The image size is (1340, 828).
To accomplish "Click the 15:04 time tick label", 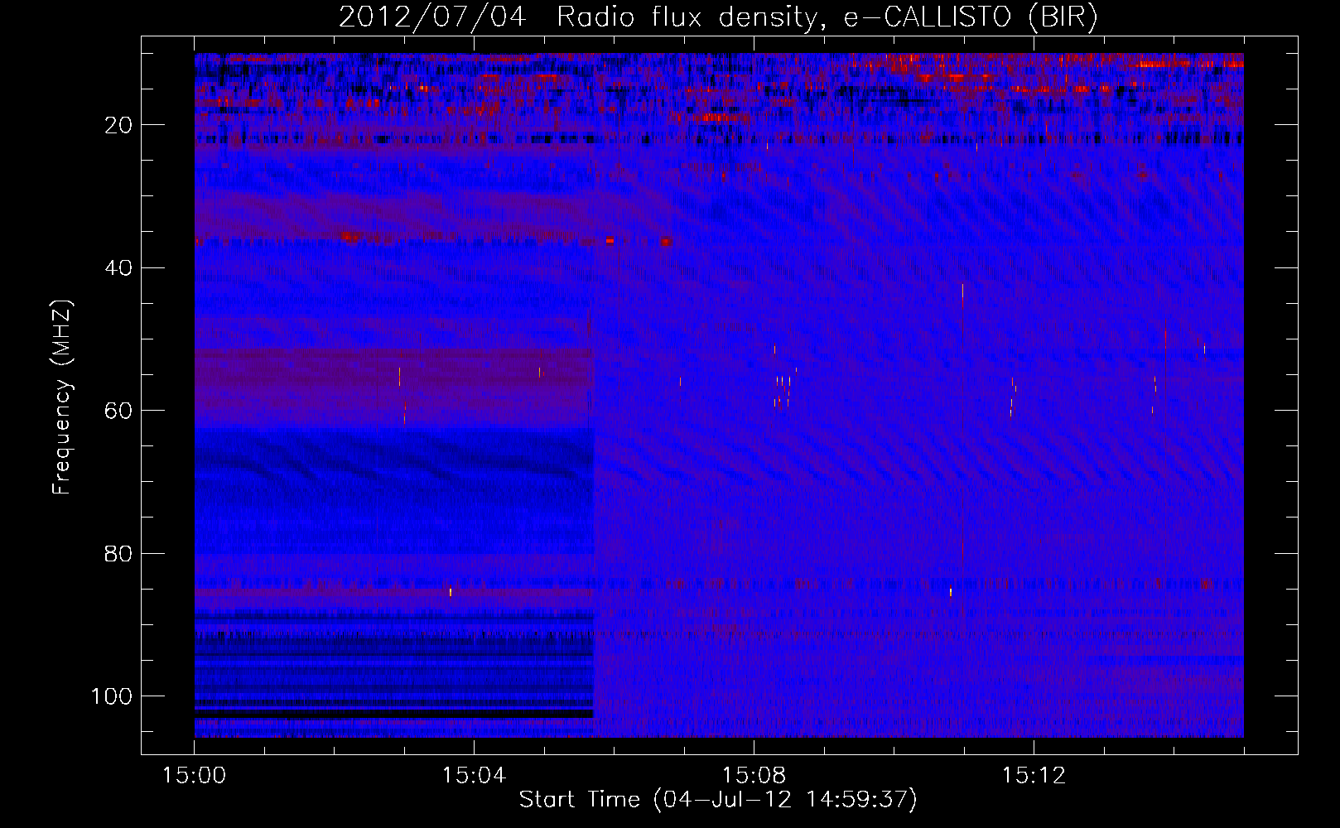I will coord(474,776).
